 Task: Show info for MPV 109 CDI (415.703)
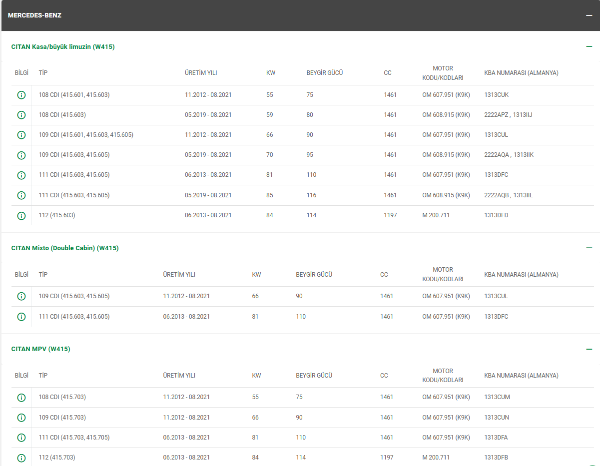(x=21, y=418)
